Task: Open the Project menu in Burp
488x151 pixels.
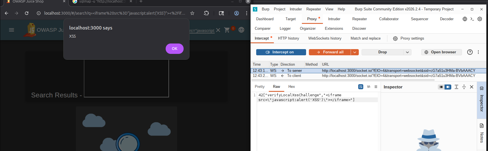Action: 279,9
